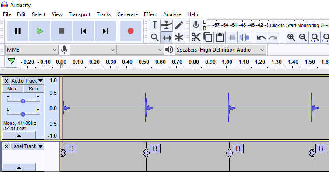Click to Start Monitoring meter
This screenshot has width=329, height=172.
294,25
